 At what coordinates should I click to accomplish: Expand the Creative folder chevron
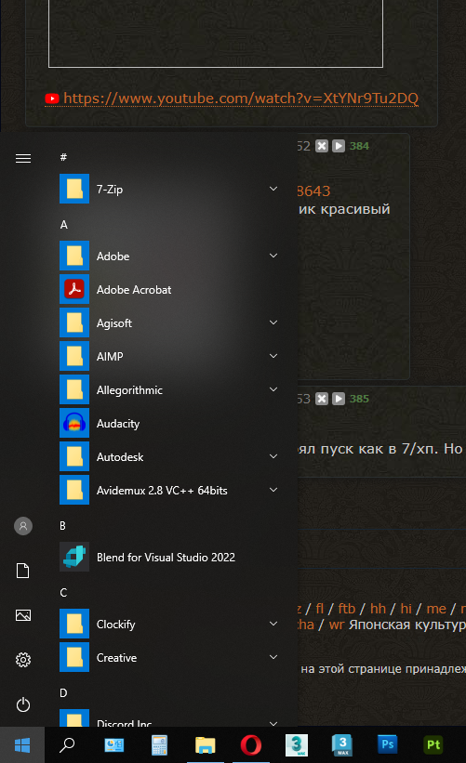coord(273,657)
